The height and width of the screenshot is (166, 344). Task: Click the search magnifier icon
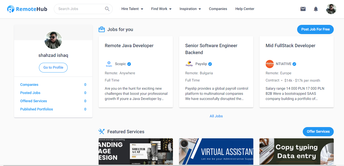pyautogui.click(x=107, y=9)
